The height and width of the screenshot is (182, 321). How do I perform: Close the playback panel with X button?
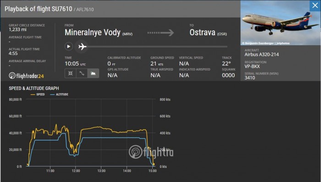coord(315,5)
